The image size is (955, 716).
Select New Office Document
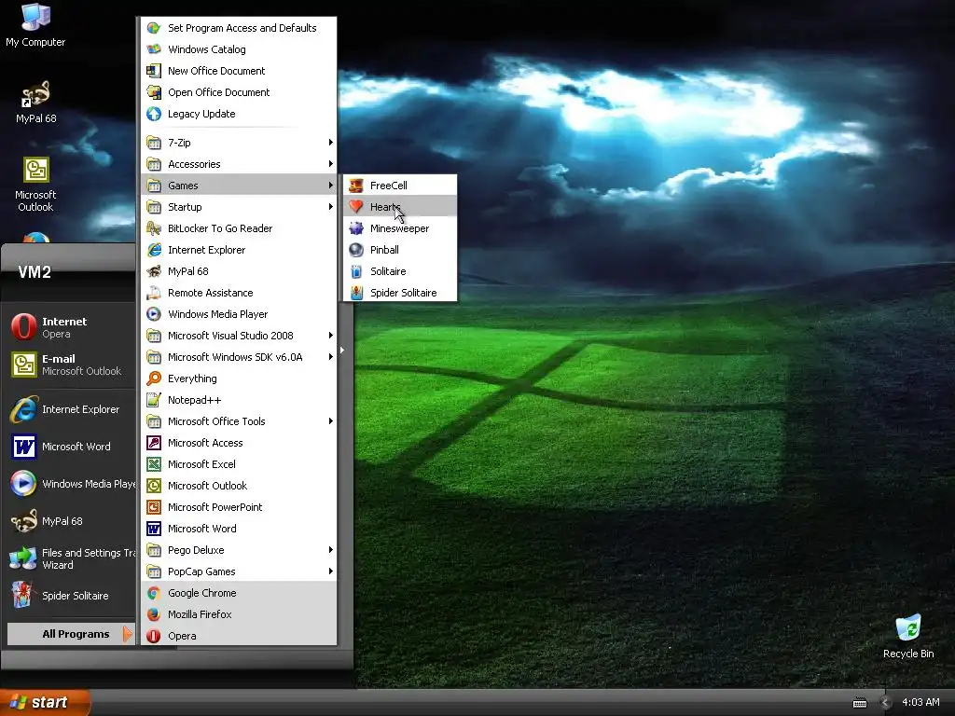click(239, 71)
